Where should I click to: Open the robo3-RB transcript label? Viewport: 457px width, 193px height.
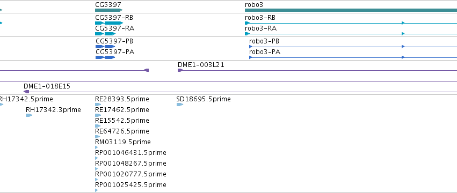point(260,18)
